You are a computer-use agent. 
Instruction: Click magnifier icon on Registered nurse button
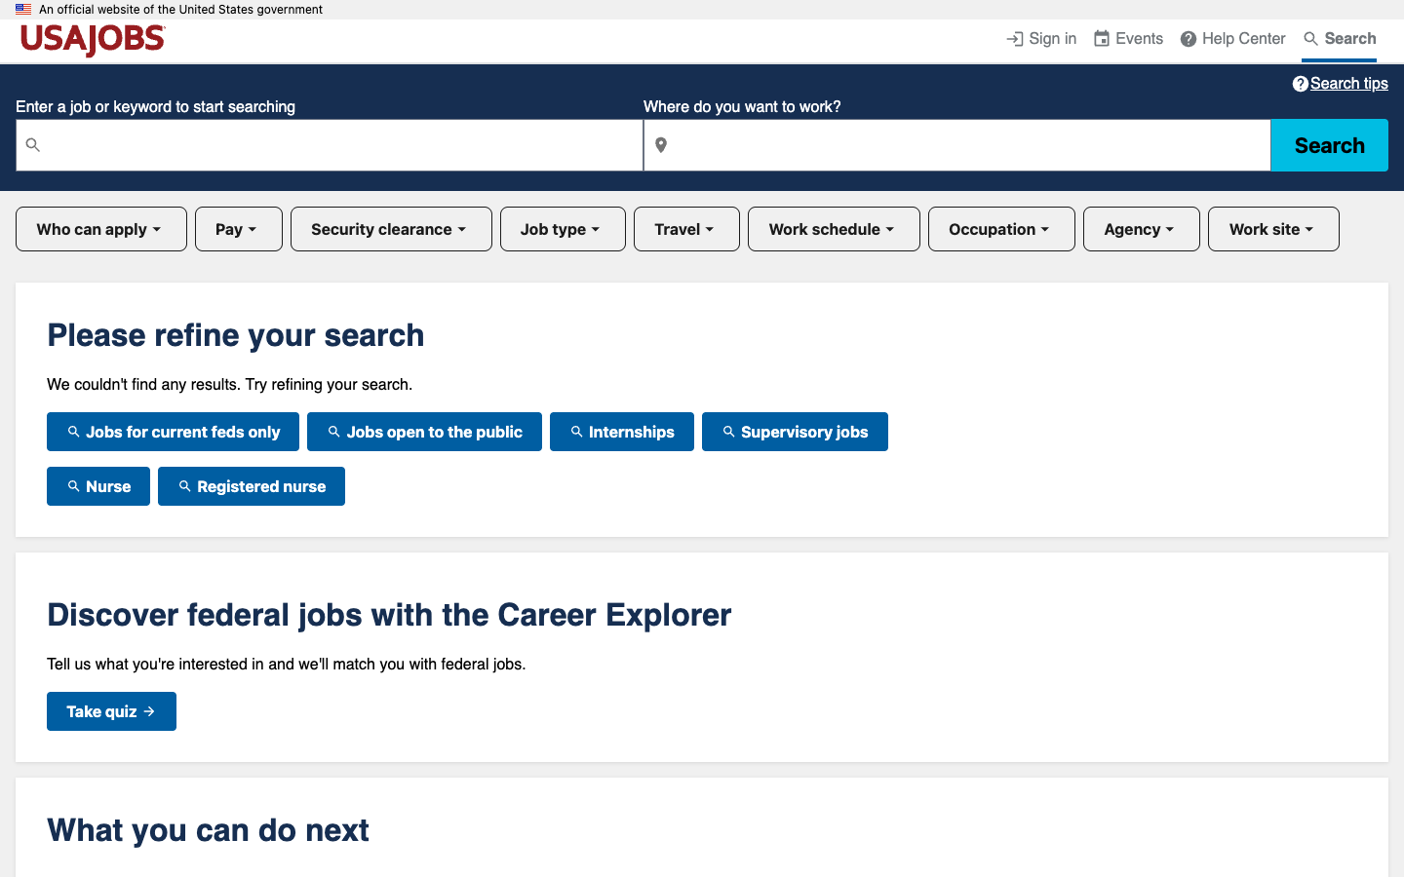[x=184, y=486]
